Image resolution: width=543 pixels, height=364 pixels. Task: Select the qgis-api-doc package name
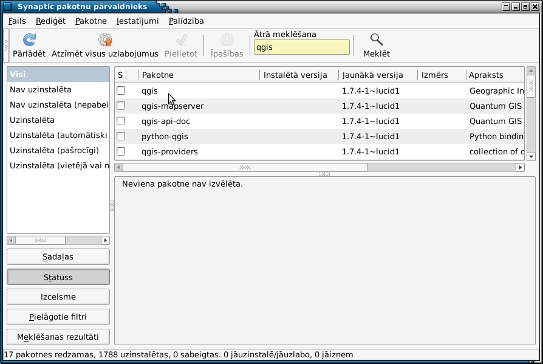pos(166,122)
